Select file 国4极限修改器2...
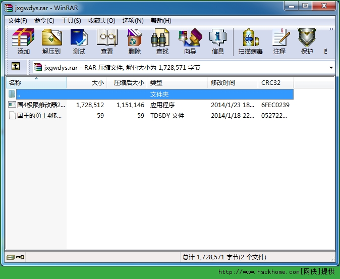Image resolution: width=340 pixels, height=279 pixels. tap(41, 105)
